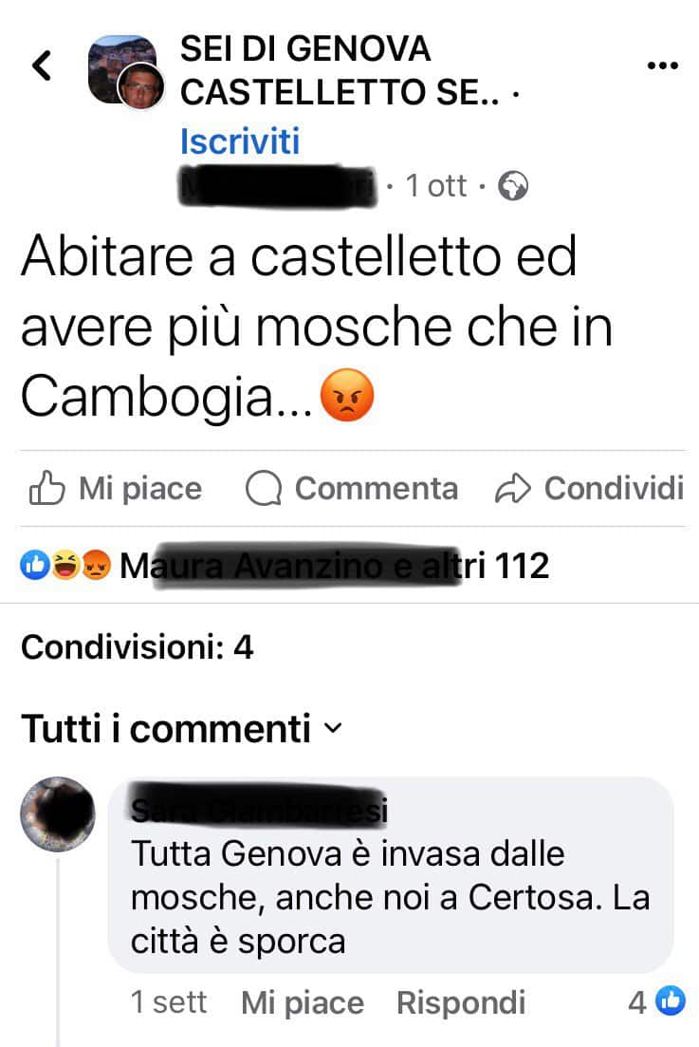Tap the Commenta speech bubble icon

pyautogui.click(x=263, y=488)
